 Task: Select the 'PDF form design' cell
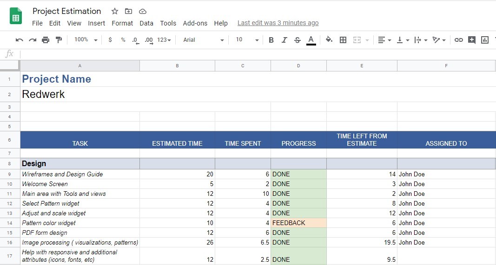point(79,233)
